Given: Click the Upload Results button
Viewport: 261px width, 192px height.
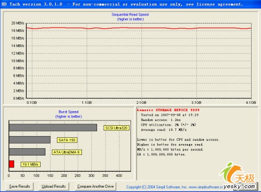Looking at the screenshot, I should click(x=54, y=186).
